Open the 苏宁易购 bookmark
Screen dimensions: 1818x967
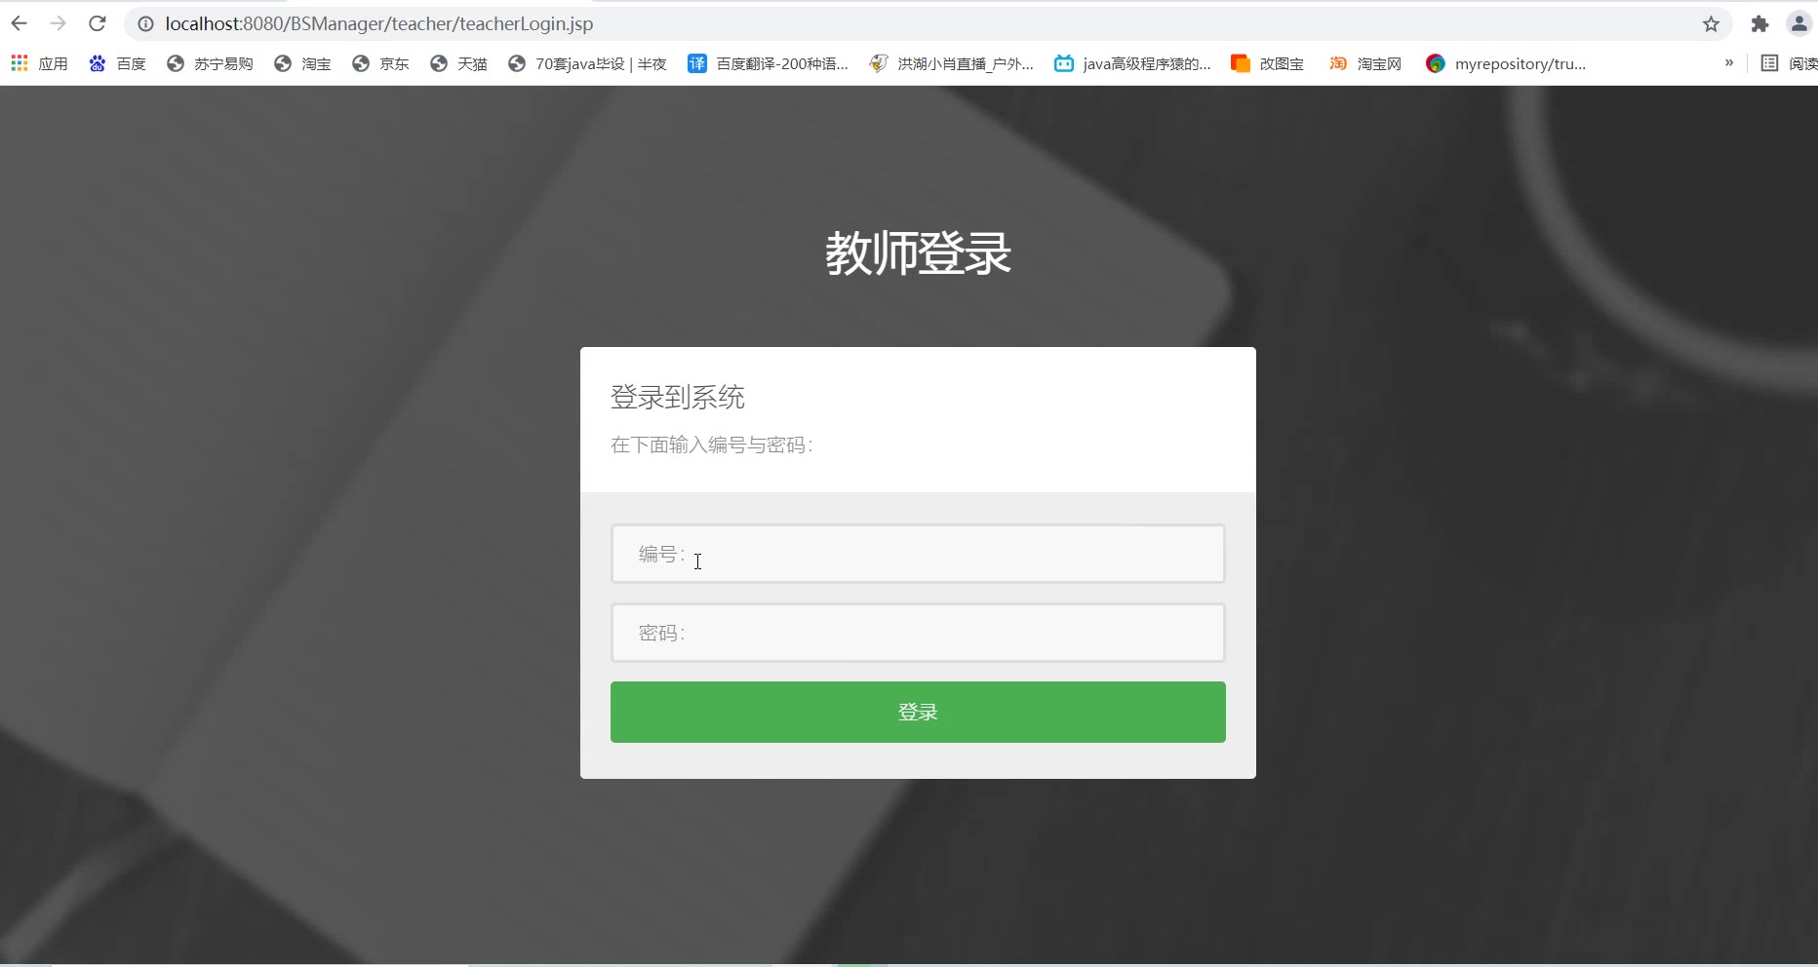click(210, 63)
